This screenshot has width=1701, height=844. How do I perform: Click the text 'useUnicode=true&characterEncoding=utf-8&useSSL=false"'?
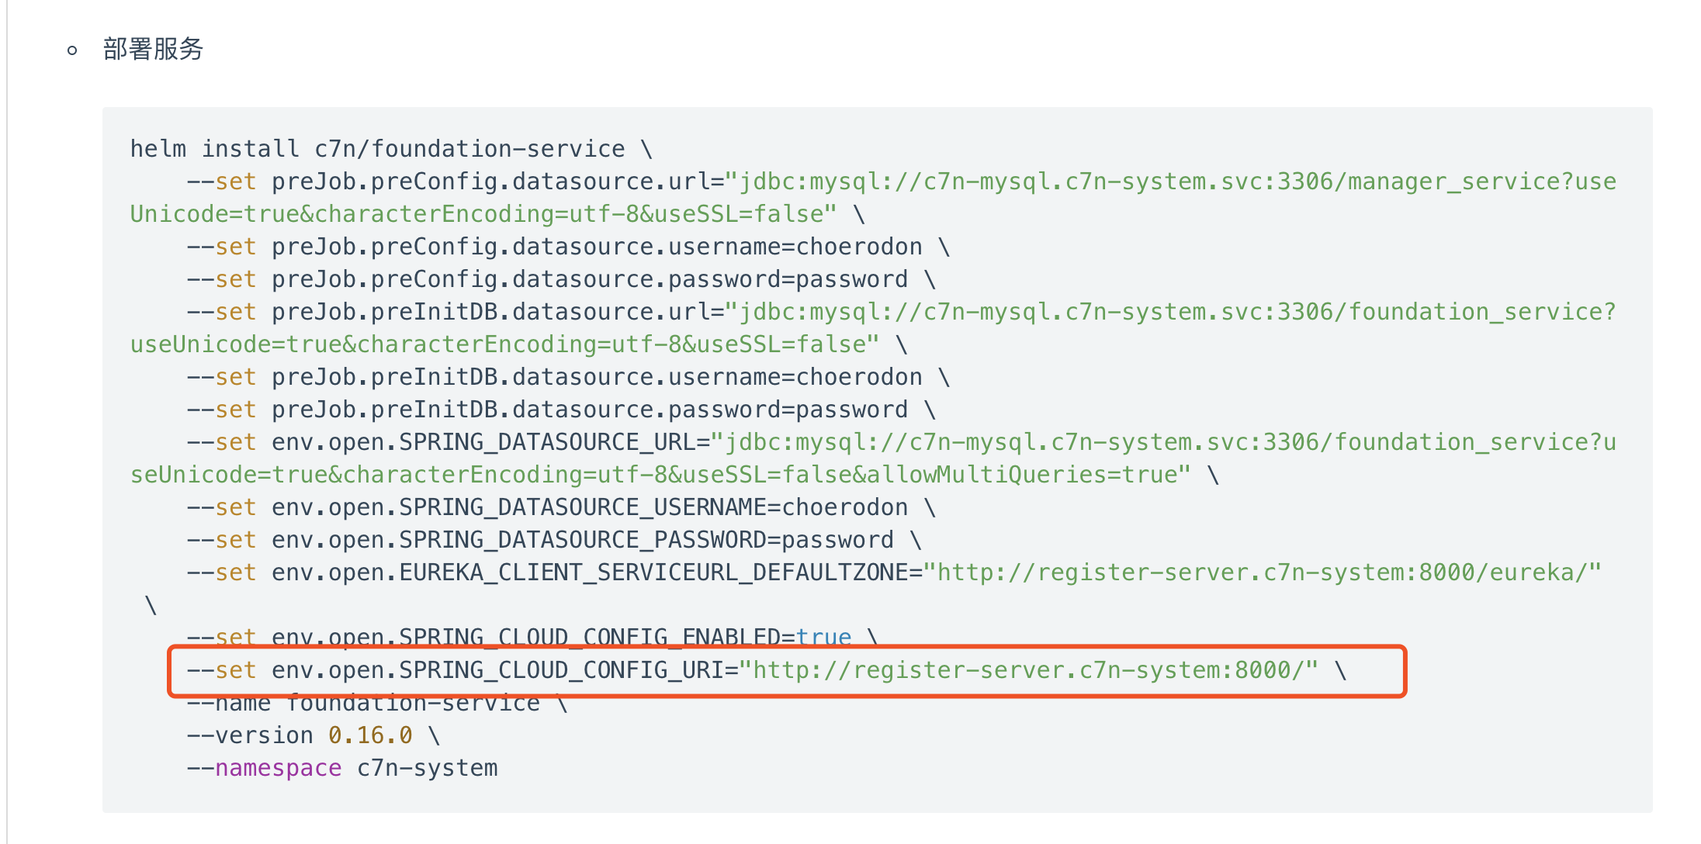tap(505, 344)
